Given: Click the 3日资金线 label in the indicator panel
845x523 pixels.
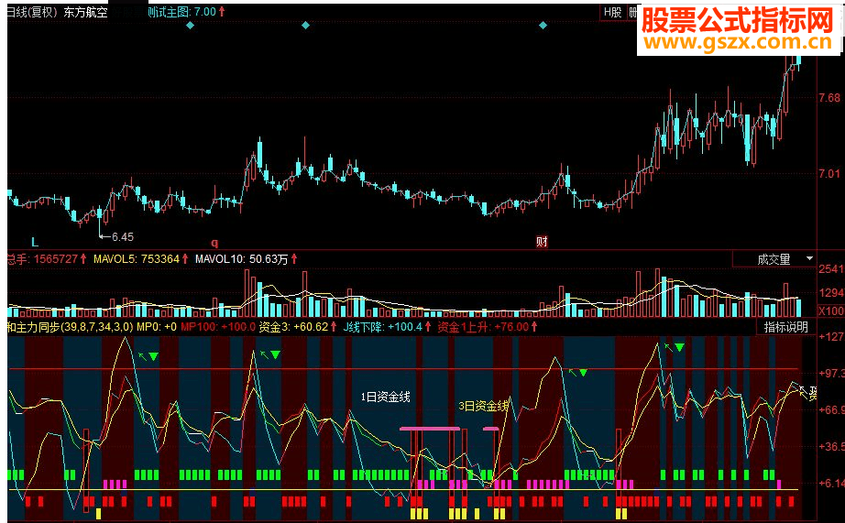Looking at the screenshot, I should tap(483, 406).
